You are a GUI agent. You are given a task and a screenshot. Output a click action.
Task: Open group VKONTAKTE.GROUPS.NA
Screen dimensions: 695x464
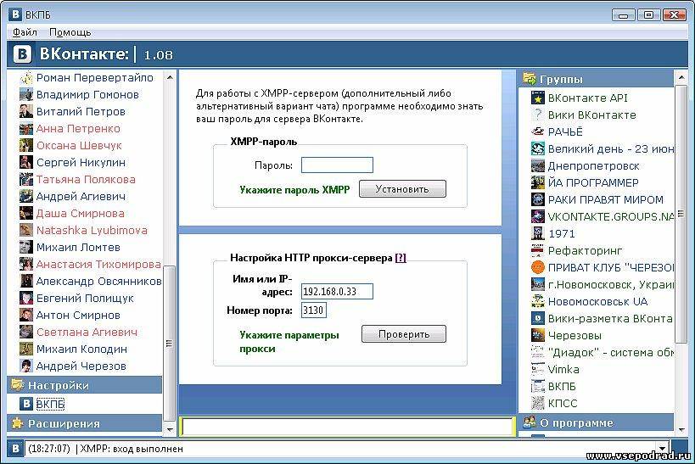click(611, 216)
